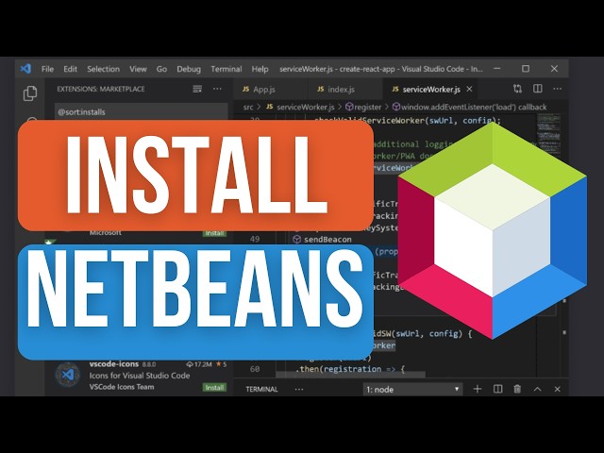Click the JS icon on App.js tab

tap(245, 89)
